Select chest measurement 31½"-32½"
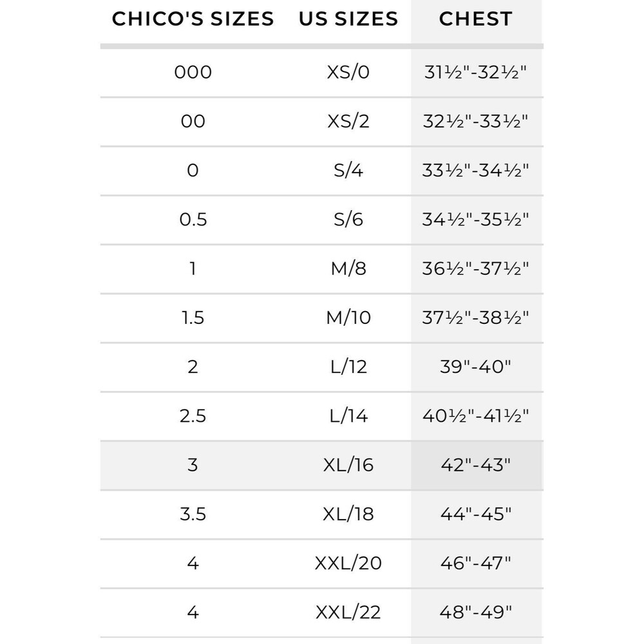Viewport: 644px width, 644px height. [476, 72]
